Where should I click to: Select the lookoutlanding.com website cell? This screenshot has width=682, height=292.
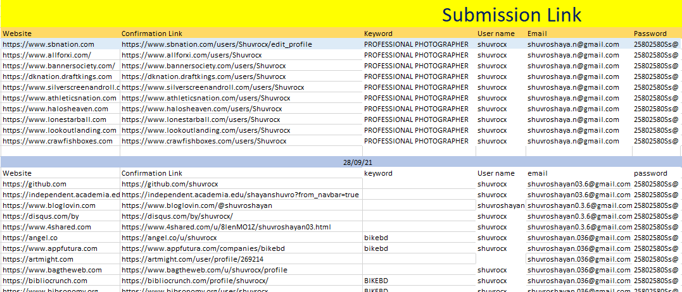coord(60,130)
